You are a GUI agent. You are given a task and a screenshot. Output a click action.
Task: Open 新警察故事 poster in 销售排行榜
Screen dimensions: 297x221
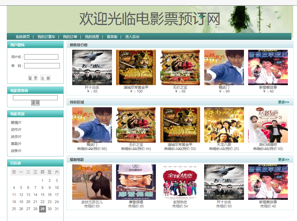[x=268, y=67]
